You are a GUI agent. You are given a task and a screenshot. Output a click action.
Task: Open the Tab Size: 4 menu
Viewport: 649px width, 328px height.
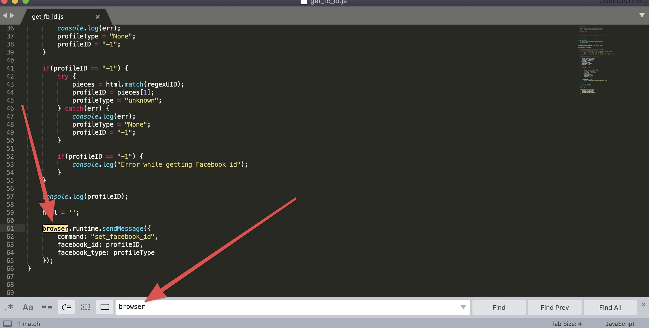[566, 324]
